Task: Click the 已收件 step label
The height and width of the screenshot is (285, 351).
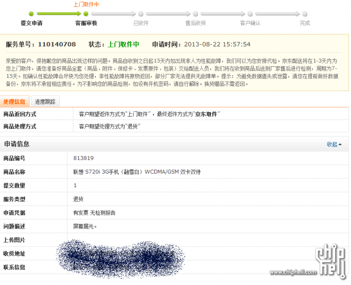Action: (141, 23)
